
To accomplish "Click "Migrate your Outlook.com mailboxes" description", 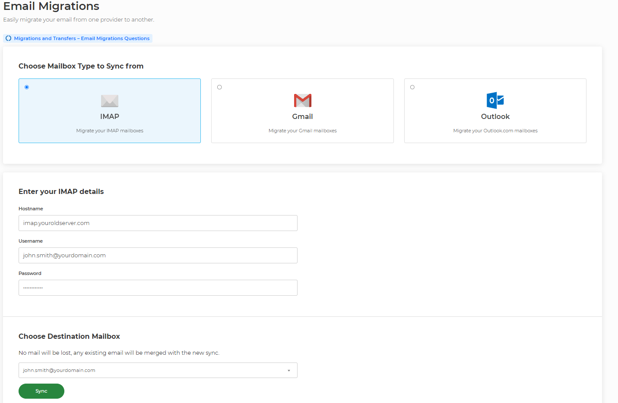I will (495, 131).
